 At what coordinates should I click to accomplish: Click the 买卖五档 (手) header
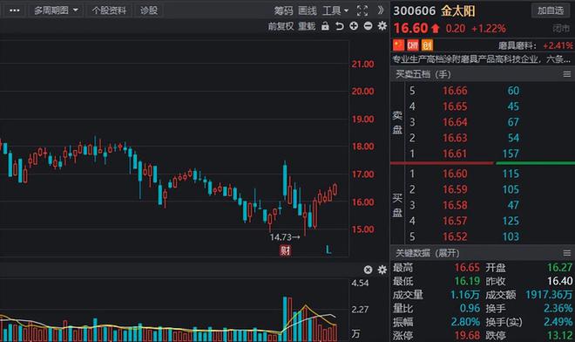coord(423,74)
